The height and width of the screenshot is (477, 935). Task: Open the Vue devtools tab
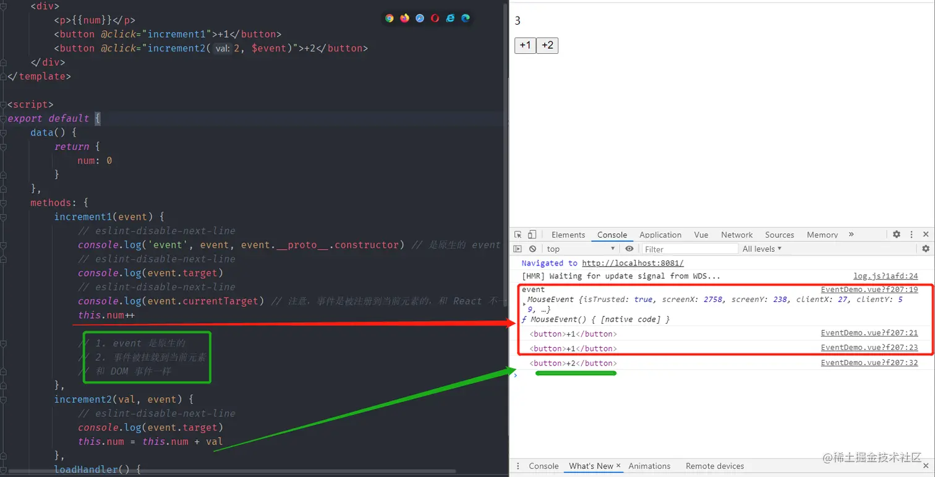click(701, 234)
